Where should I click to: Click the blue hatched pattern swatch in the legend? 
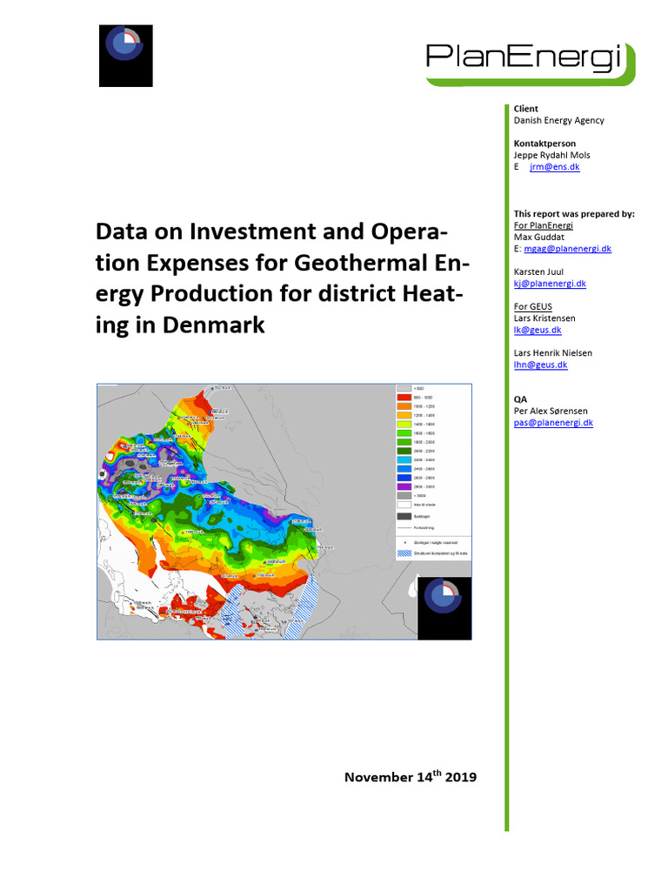tap(404, 553)
